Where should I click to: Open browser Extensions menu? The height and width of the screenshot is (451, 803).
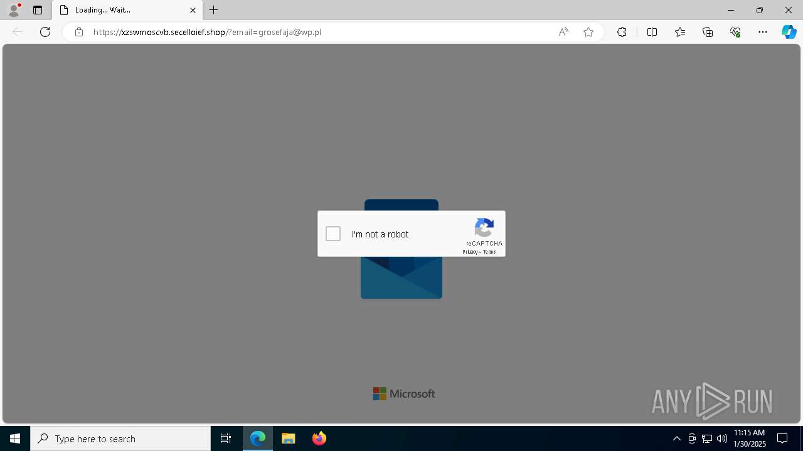(622, 32)
